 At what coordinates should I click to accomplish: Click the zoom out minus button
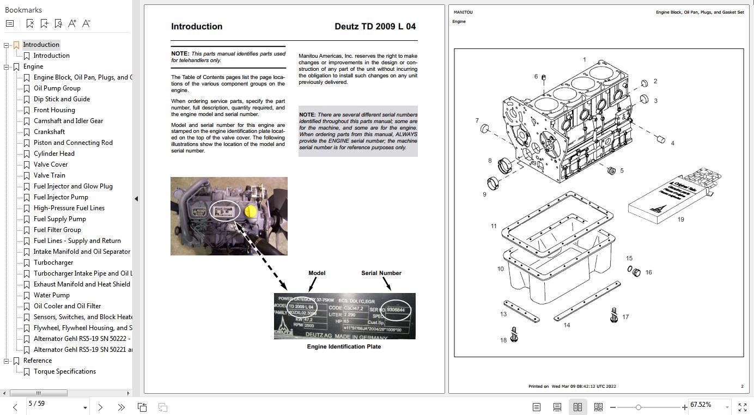613,407
